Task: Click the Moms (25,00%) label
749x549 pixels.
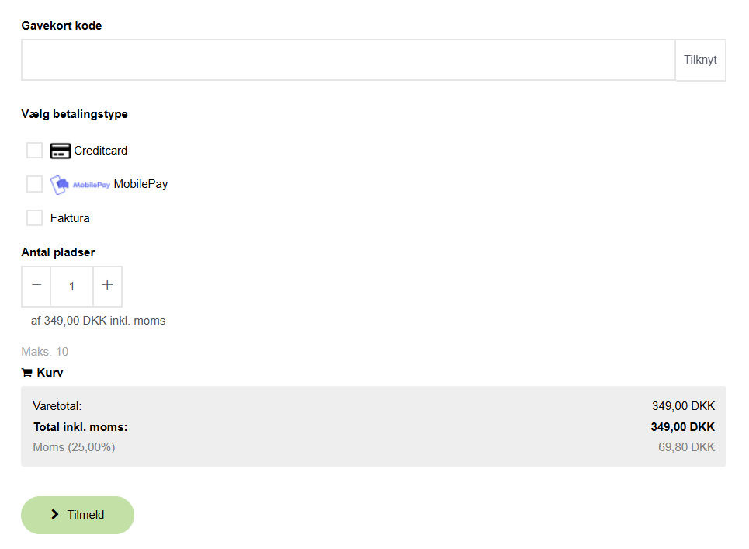Action: click(x=74, y=446)
